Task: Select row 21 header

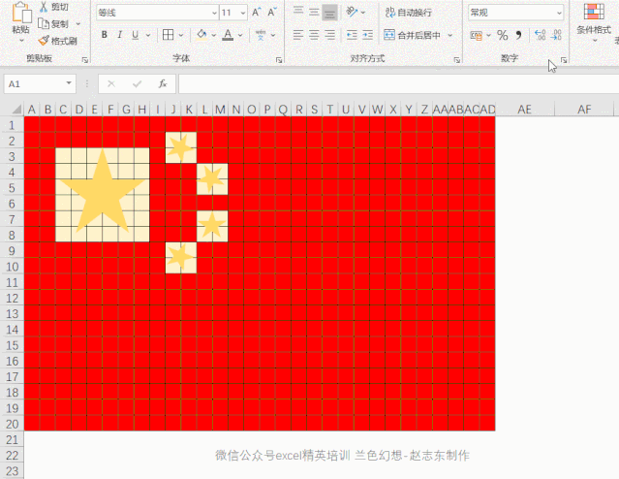Action: click(x=12, y=439)
